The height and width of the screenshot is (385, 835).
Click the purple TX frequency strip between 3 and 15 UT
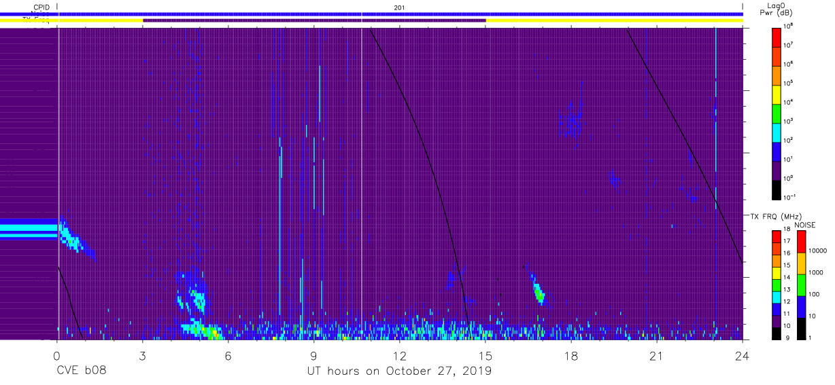(x=314, y=20)
